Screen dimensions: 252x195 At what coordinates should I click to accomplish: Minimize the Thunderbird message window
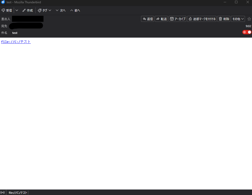click(225, 2)
